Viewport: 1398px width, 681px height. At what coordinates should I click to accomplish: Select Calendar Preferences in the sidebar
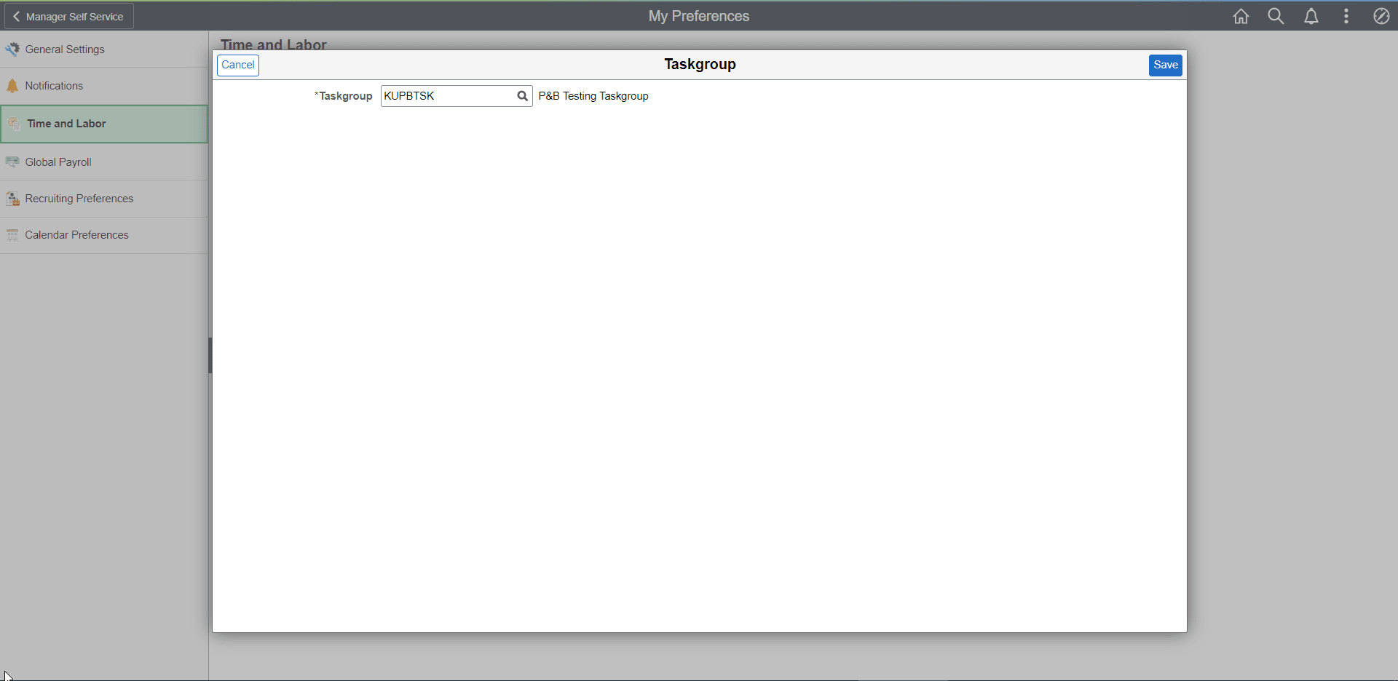pos(76,234)
